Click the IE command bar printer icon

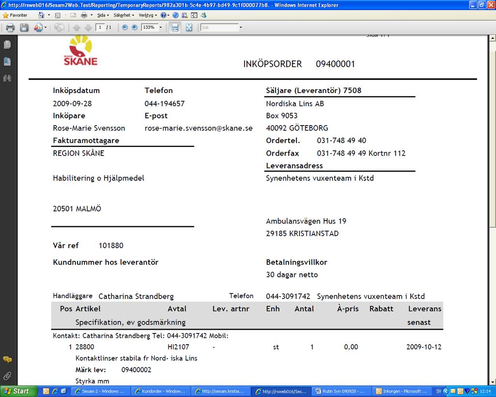pos(84,15)
